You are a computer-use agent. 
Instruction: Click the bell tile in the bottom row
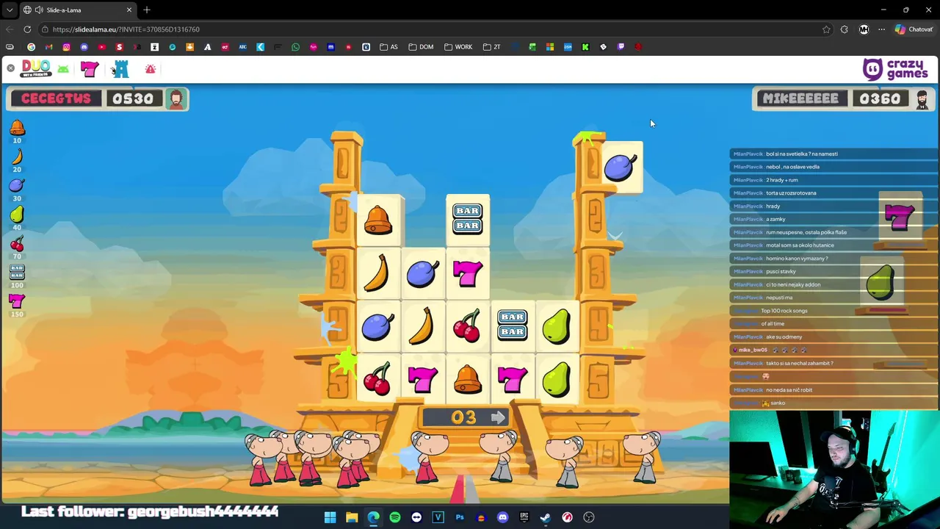pyautogui.click(x=468, y=379)
